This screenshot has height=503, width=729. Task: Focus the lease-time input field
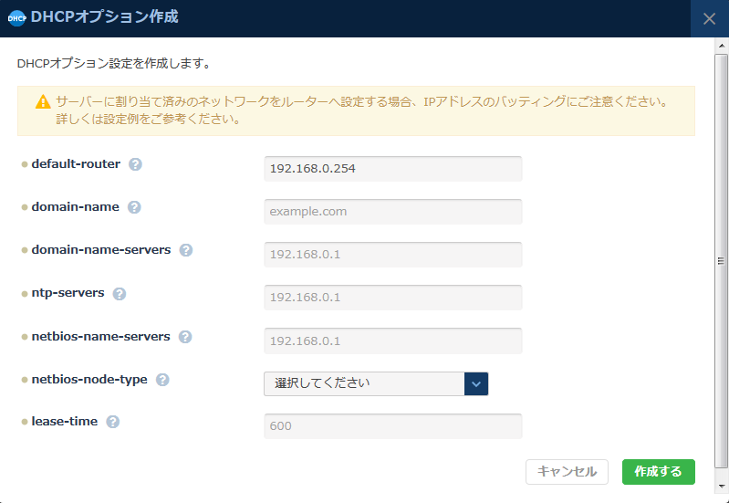[x=392, y=426]
